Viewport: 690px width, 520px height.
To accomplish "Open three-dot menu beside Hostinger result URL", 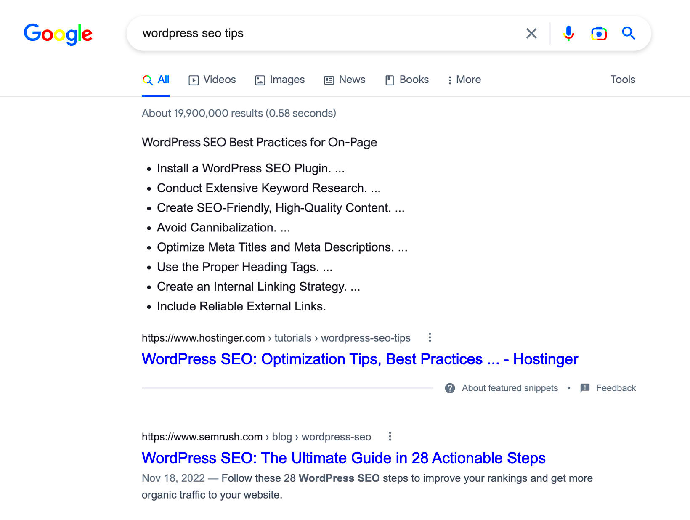I will tap(430, 337).
